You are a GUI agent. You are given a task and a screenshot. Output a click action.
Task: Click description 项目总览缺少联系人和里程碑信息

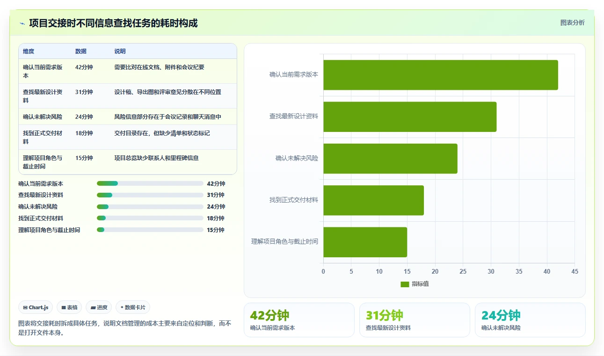pos(157,158)
